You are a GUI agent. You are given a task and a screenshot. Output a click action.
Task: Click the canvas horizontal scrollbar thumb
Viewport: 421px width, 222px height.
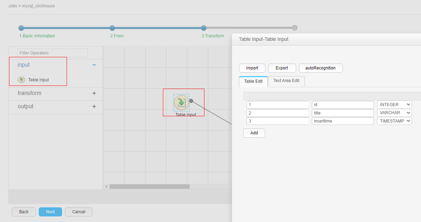pyautogui.click(x=150, y=187)
